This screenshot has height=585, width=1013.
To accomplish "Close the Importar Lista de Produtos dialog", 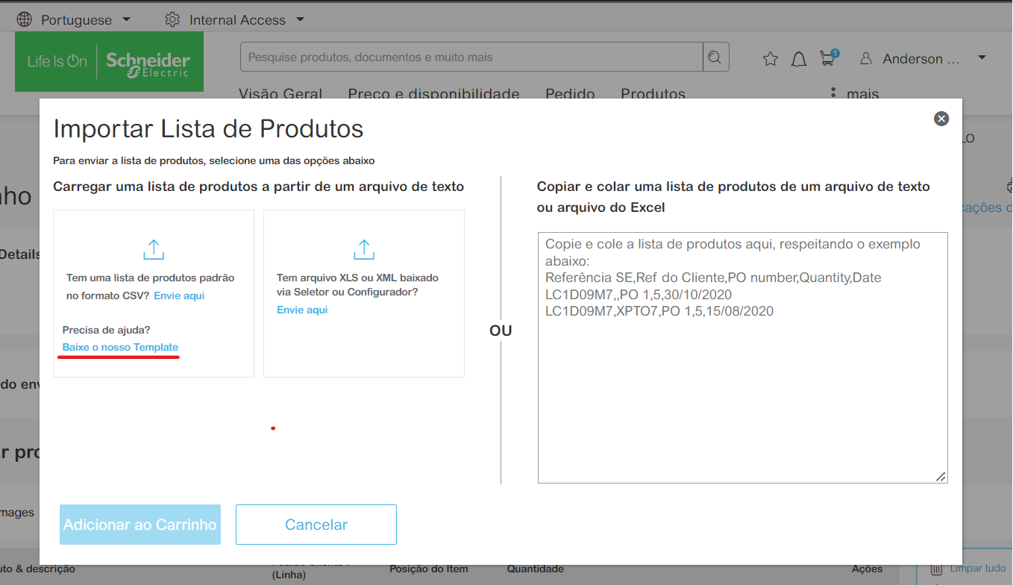I will 941,118.
